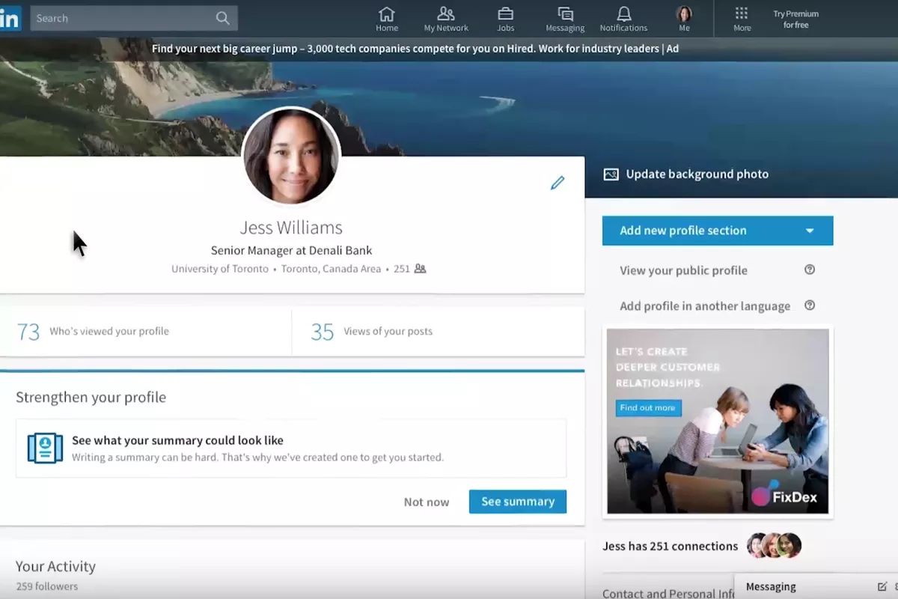Click the Messaging icon in the top navbar

[x=564, y=13]
